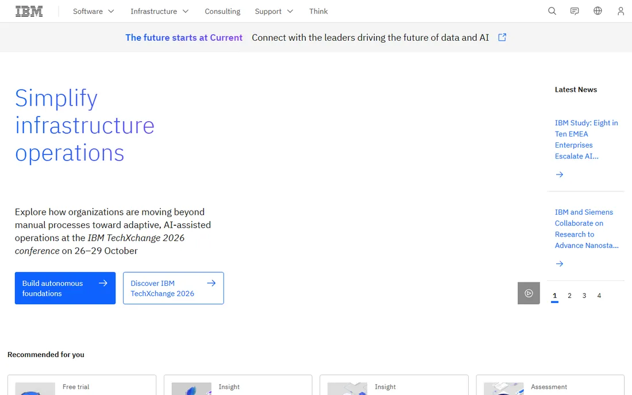Expand the Software menu
The height and width of the screenshot is (395, 632).
click(x=93, y=11)
